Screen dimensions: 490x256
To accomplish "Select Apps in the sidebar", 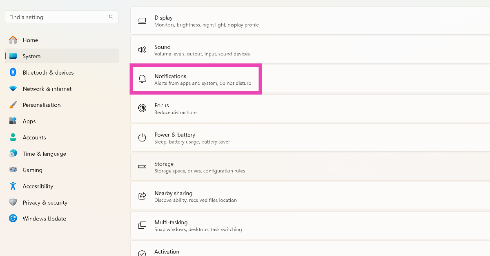I will pos(29,121).
